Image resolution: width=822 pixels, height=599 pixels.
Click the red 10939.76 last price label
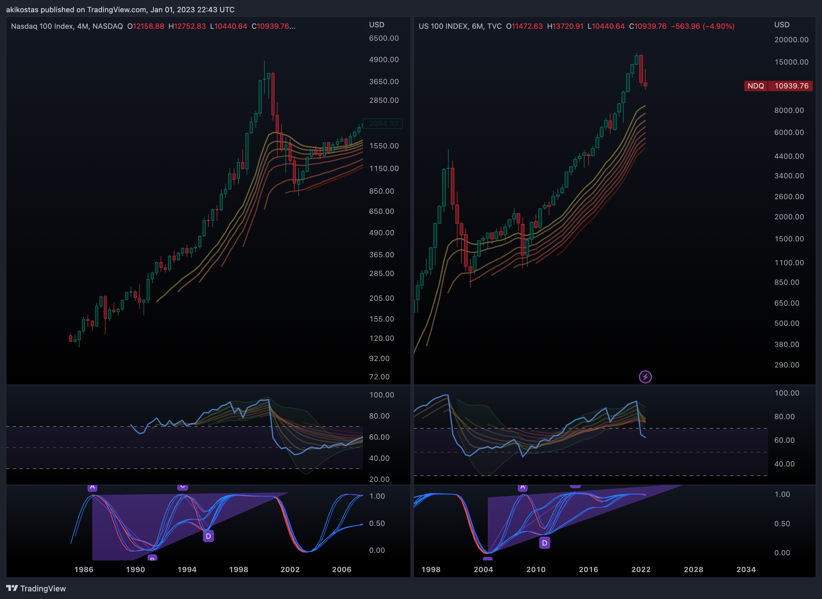pyautogui.click(x=791, y=86)
